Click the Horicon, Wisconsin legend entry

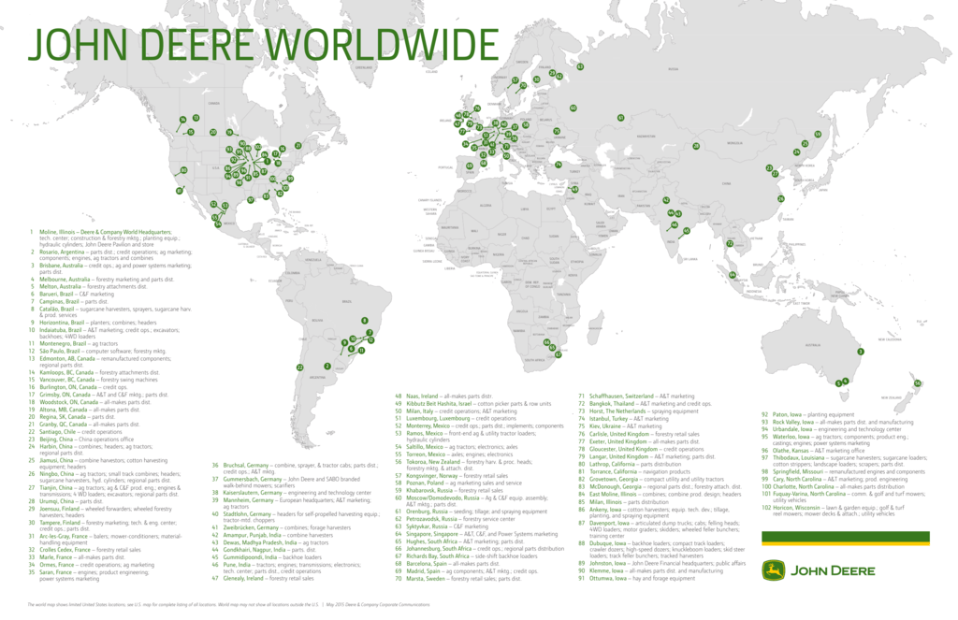click(x=834, y=511)
